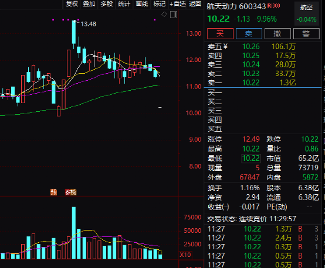The height and width of the screenshot is (268, 325).
Task: Open the 多股 multi-stock view
Action: pyautogui.click(x=107, y=4)
